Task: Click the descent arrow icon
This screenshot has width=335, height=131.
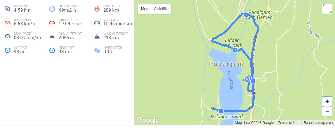Action: click(x=52, y=50)
